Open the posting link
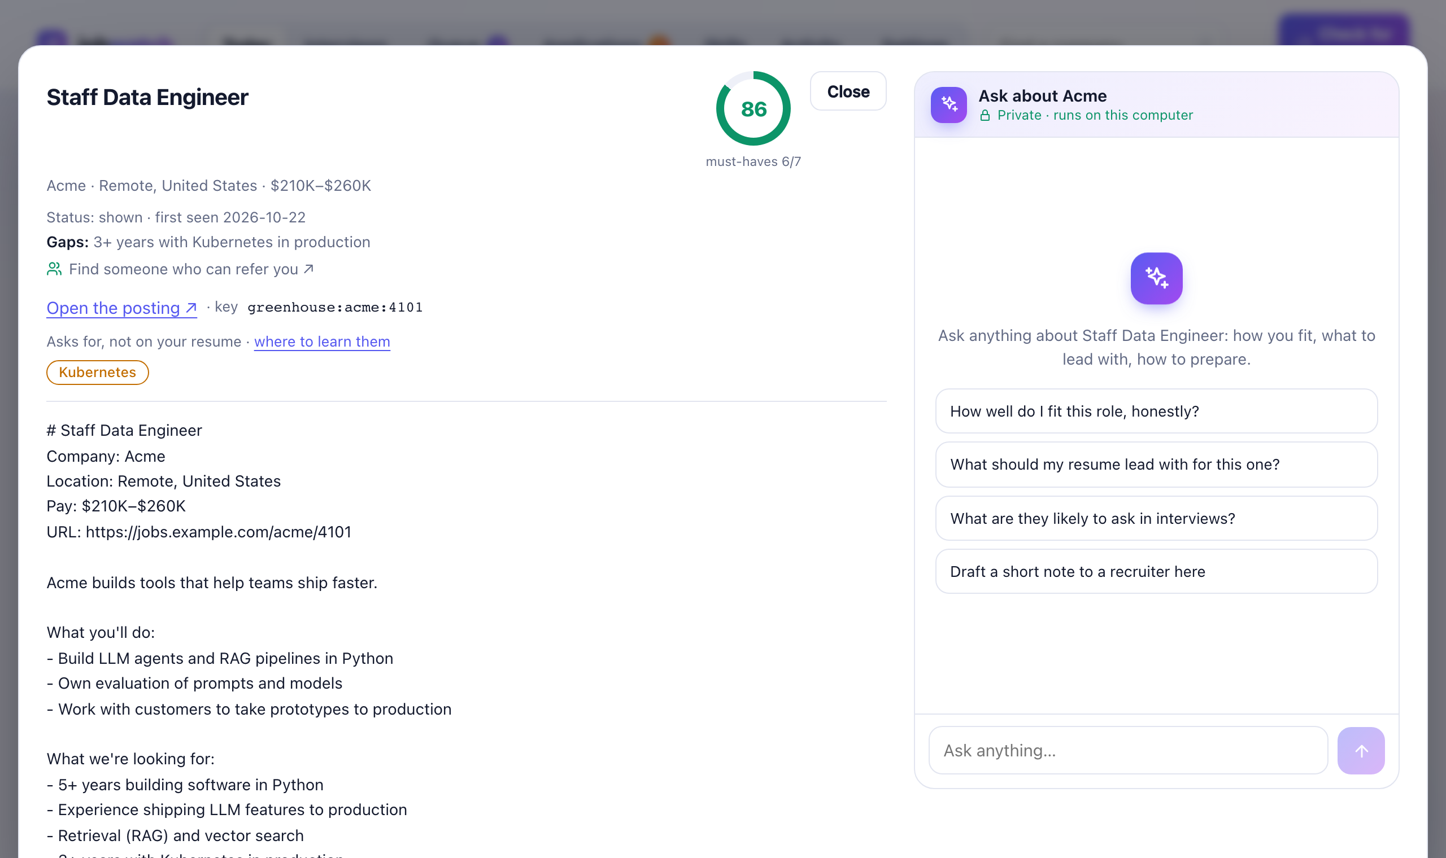 [121, 308]
